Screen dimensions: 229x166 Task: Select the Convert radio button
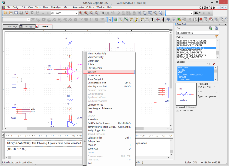click(x=187, y=107)
